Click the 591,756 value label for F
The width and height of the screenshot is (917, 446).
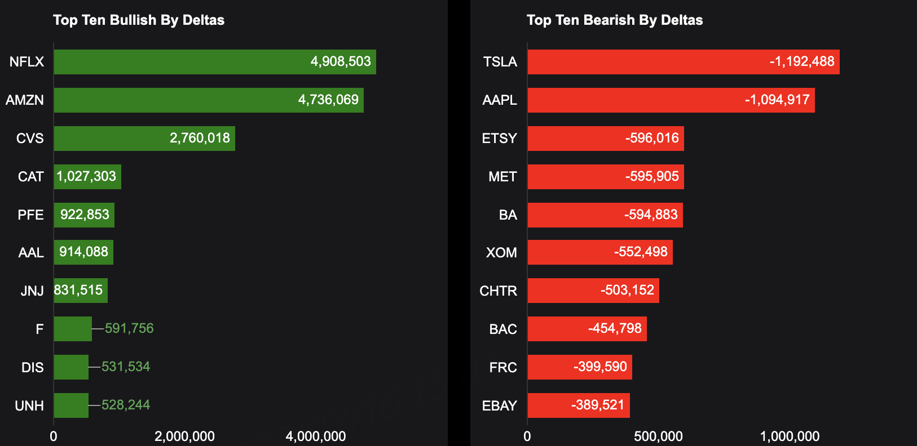point(129,328)
